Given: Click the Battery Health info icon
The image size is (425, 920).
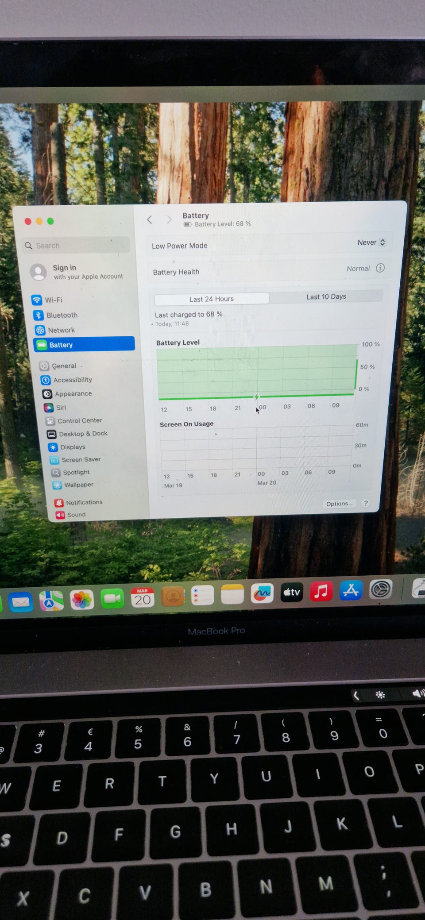Looking at the screenshot, I should pyautogui.click(x=380, y=268).
